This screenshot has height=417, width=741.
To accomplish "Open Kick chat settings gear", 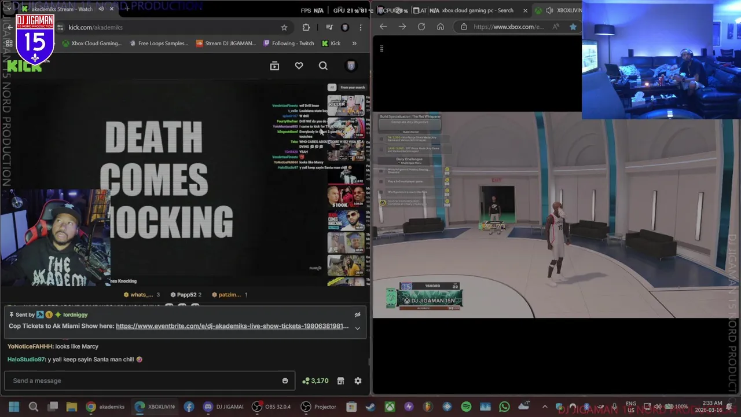I will pyautogui.click(x=358, y=381).
